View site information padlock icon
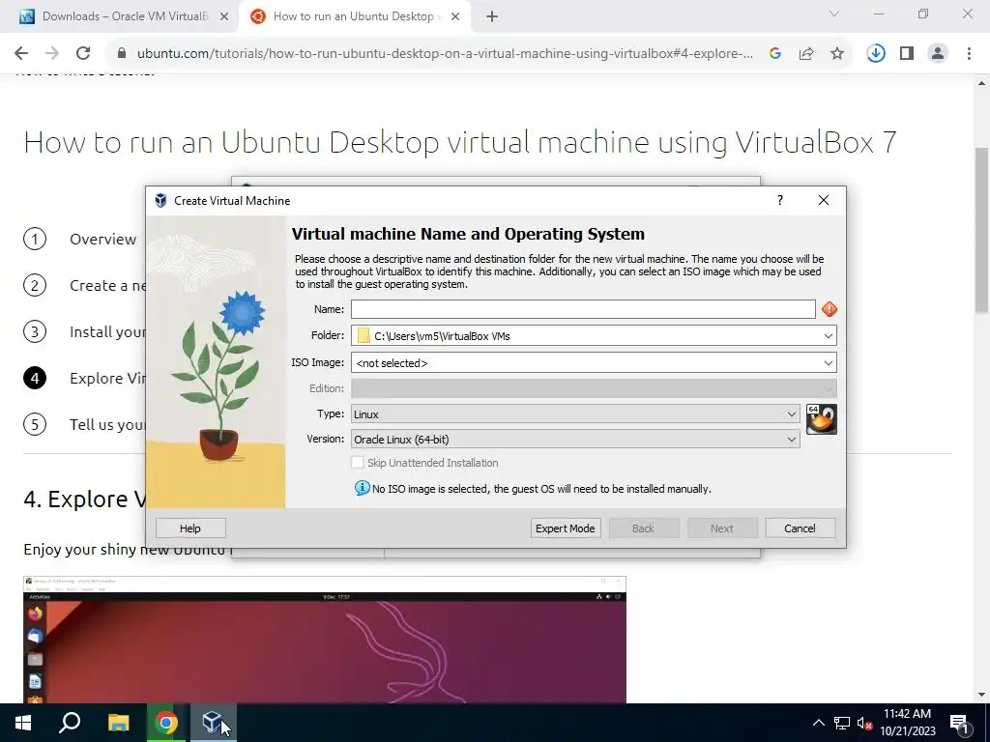Image resolution: width=990 pixels, height=742 pixels. (122, 54)
